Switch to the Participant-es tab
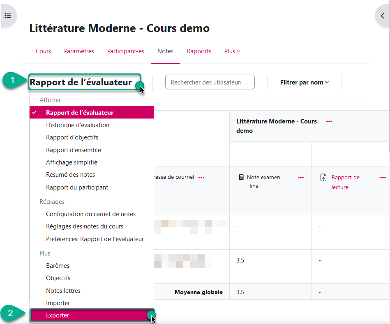This screenshot has height=324, width=390. [126, 51]
